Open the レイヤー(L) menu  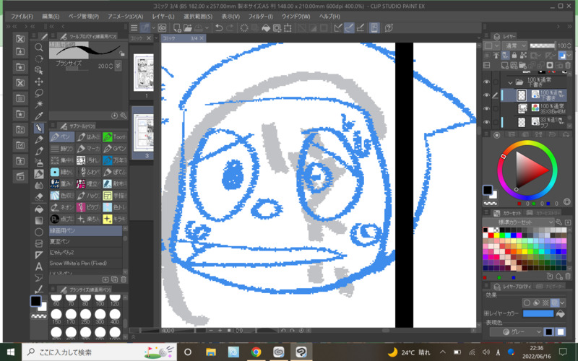click(x=163, y=17)
